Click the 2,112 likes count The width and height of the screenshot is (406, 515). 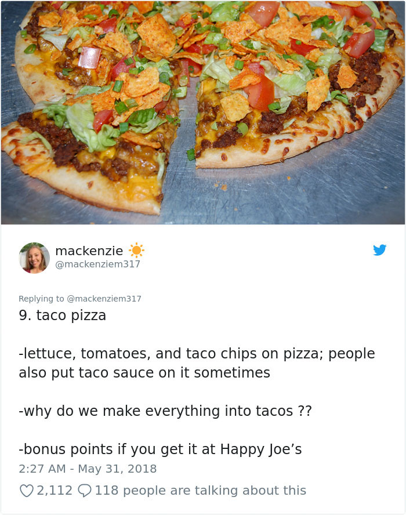[x=54, y=491]
